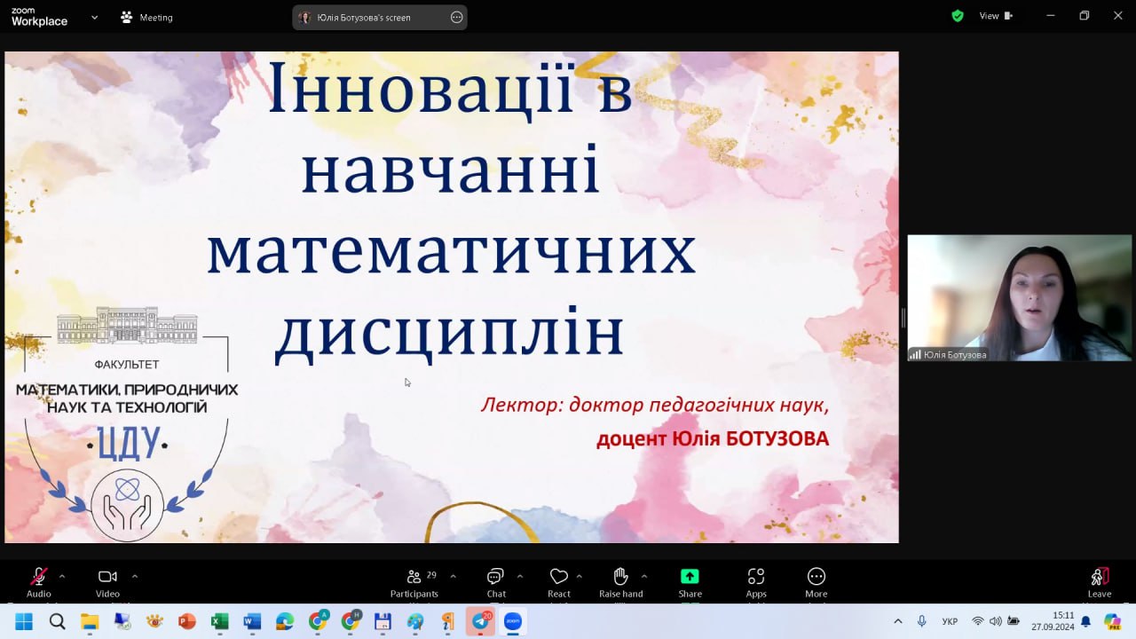The width and height of the screenshot is (1136, 639).
Task: Select Юлія Ботузова's video thumbnail
Action: pyautogui.click(x=1019, y=297)
